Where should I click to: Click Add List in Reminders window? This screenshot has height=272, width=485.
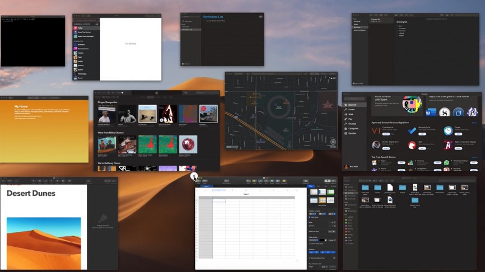(x=186, y=64)
